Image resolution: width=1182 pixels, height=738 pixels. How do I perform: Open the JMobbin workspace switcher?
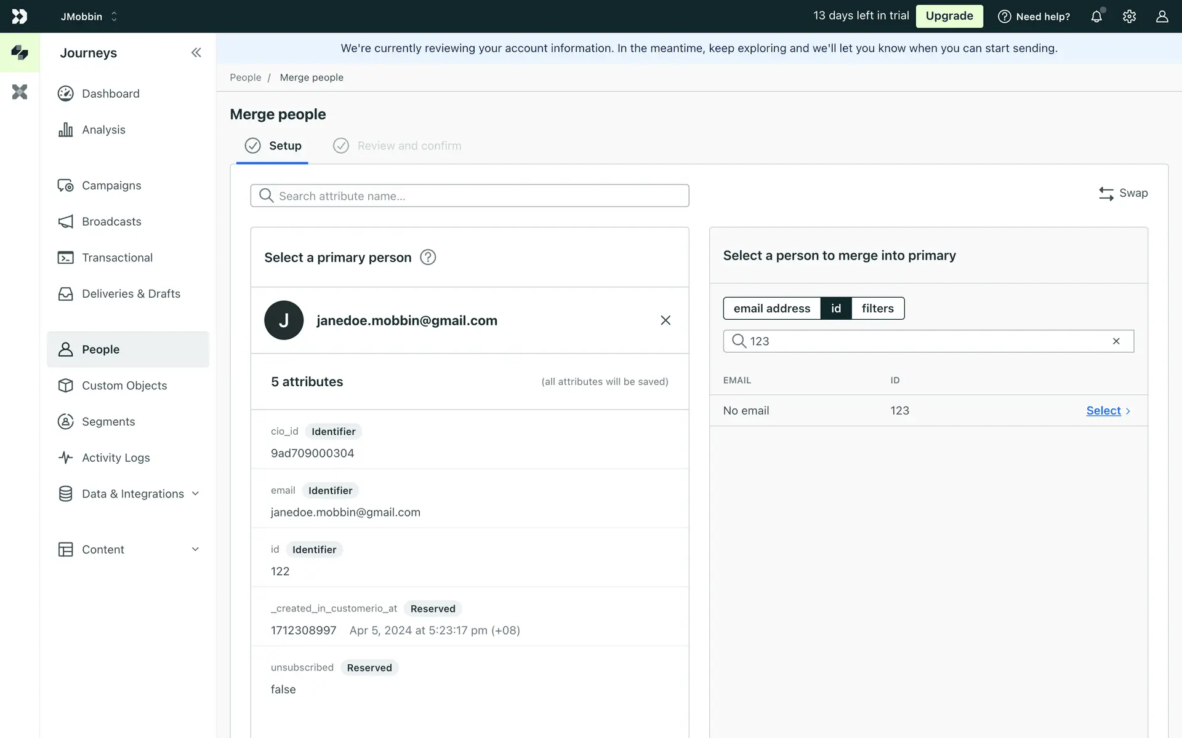coord(89,17)
